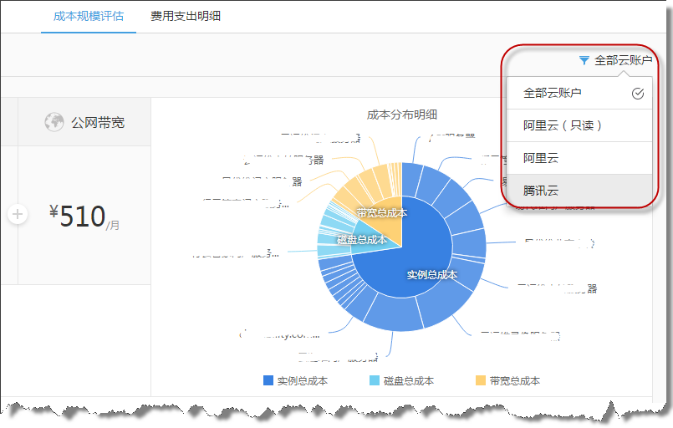Click the round plus button left of ¥510
Viewport: 673px width, 428px height.
pos(18,214)
